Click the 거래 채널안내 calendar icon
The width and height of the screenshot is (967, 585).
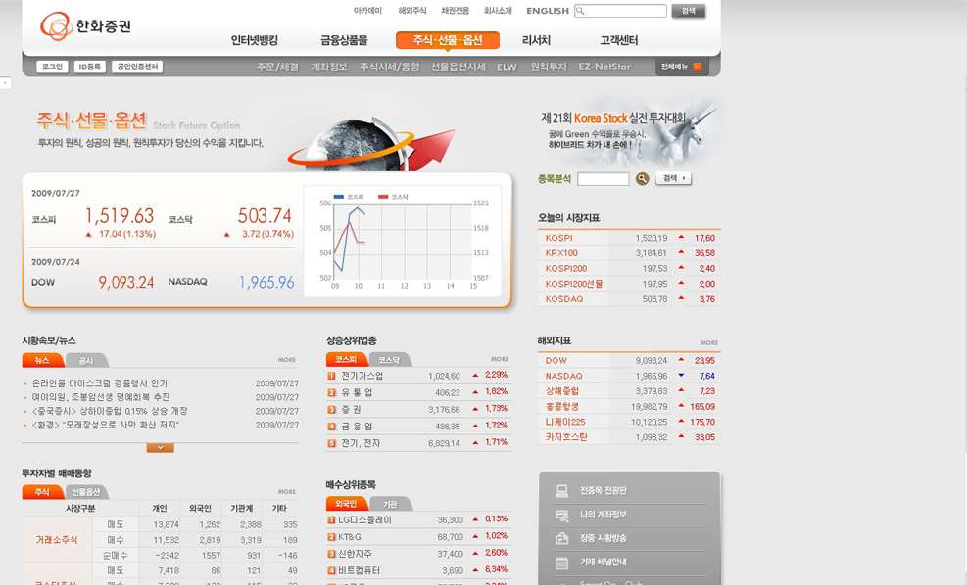[561, 562]
